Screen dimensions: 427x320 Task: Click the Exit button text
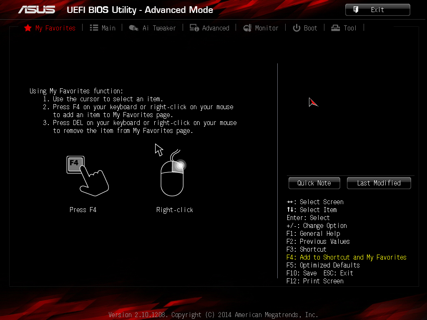377,10
